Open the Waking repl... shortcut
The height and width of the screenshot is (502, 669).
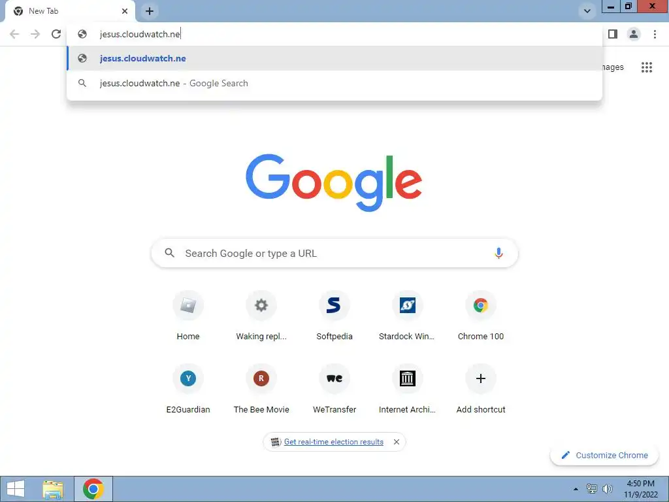(x=261, y=316)
